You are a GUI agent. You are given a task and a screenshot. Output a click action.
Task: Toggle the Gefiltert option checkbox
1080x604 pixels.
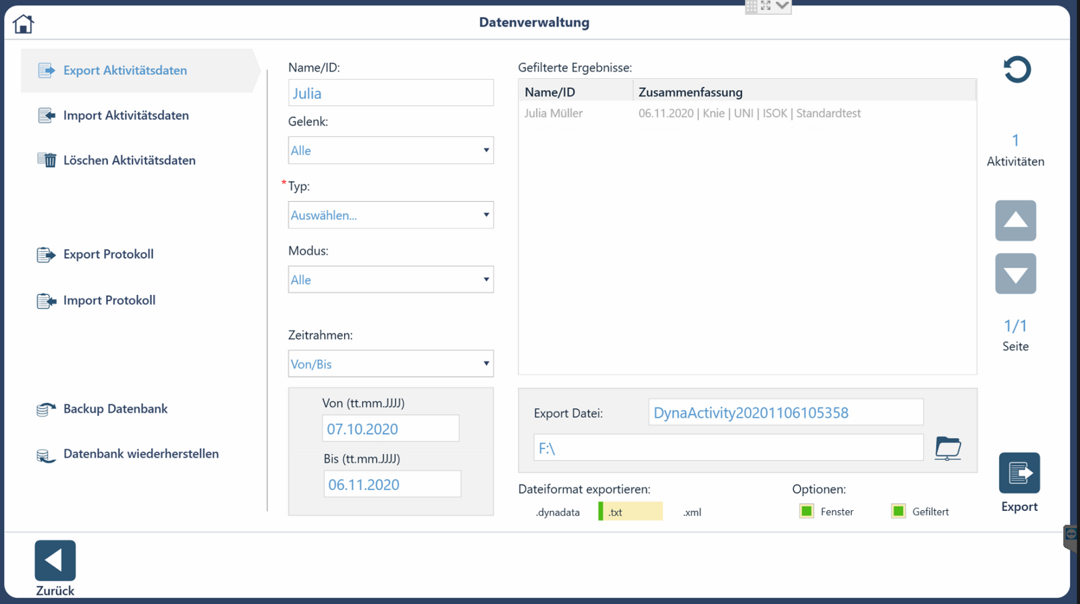pyautogui.click(x=898, y=512)
